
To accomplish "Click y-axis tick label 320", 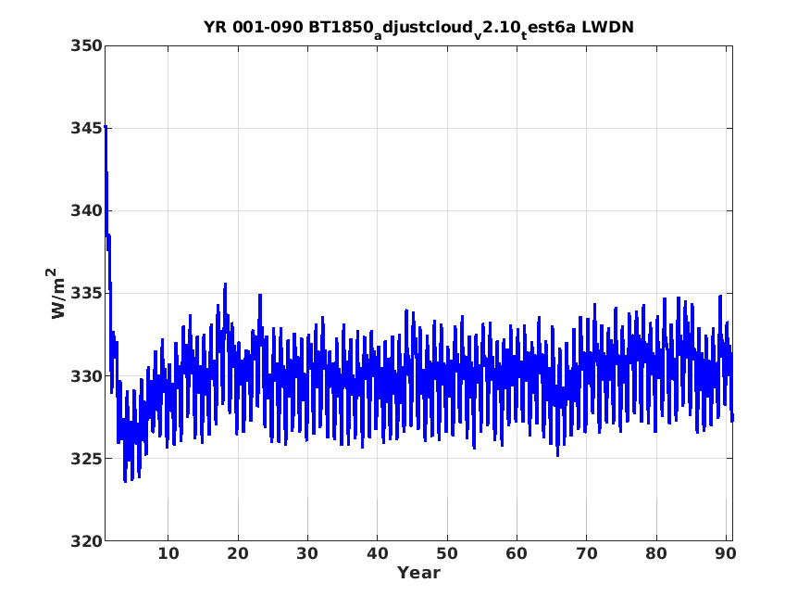I will (86, 541).
